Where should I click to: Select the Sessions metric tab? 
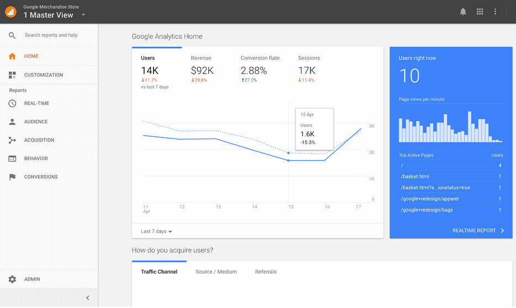coord(309,69)
